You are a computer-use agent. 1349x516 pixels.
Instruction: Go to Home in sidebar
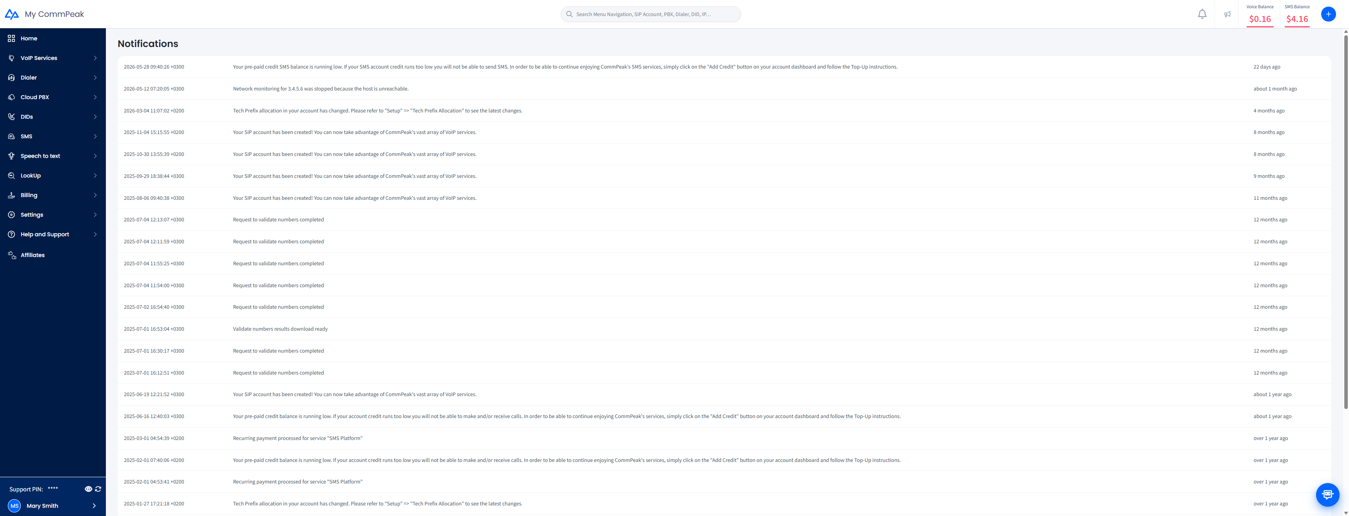(x=29, y=38)
